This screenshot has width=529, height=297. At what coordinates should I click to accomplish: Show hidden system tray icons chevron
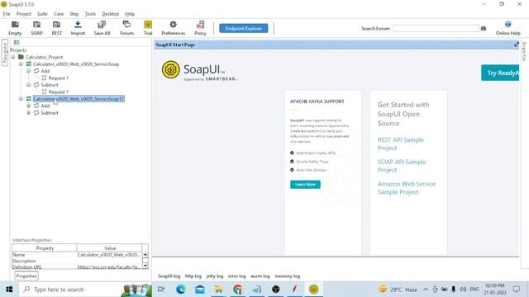tap(426, 290)
